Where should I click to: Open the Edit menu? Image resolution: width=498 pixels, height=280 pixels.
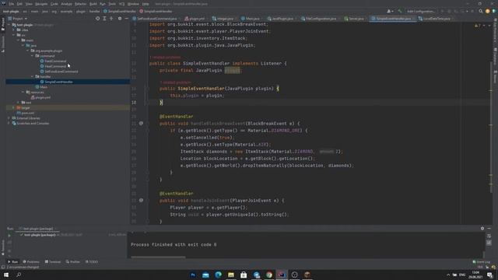point(19,4)
